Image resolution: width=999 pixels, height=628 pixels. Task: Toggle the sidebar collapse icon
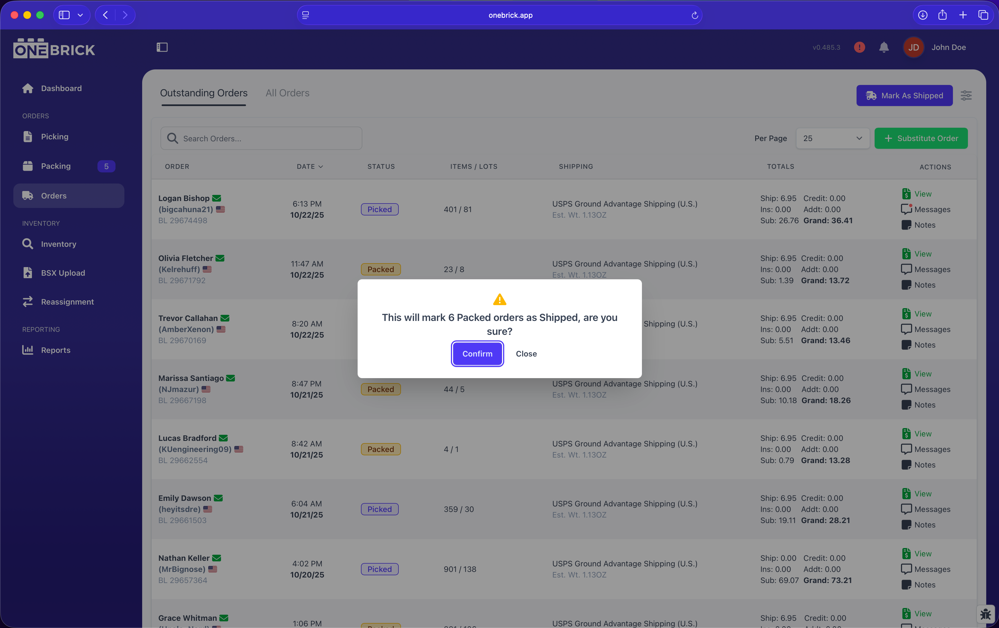[162, 47]
